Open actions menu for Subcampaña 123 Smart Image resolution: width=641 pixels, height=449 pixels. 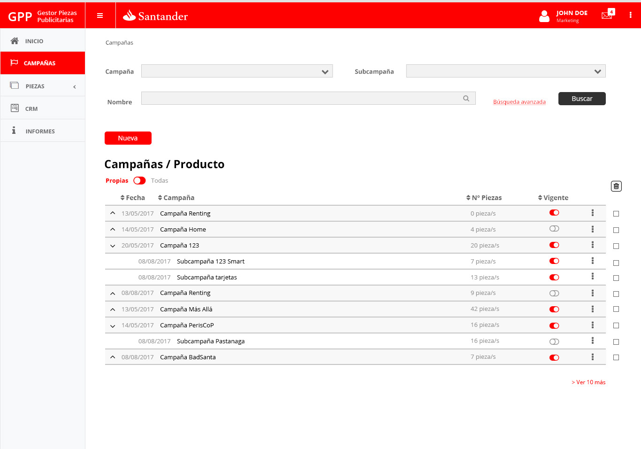click(x=593, y=261)
